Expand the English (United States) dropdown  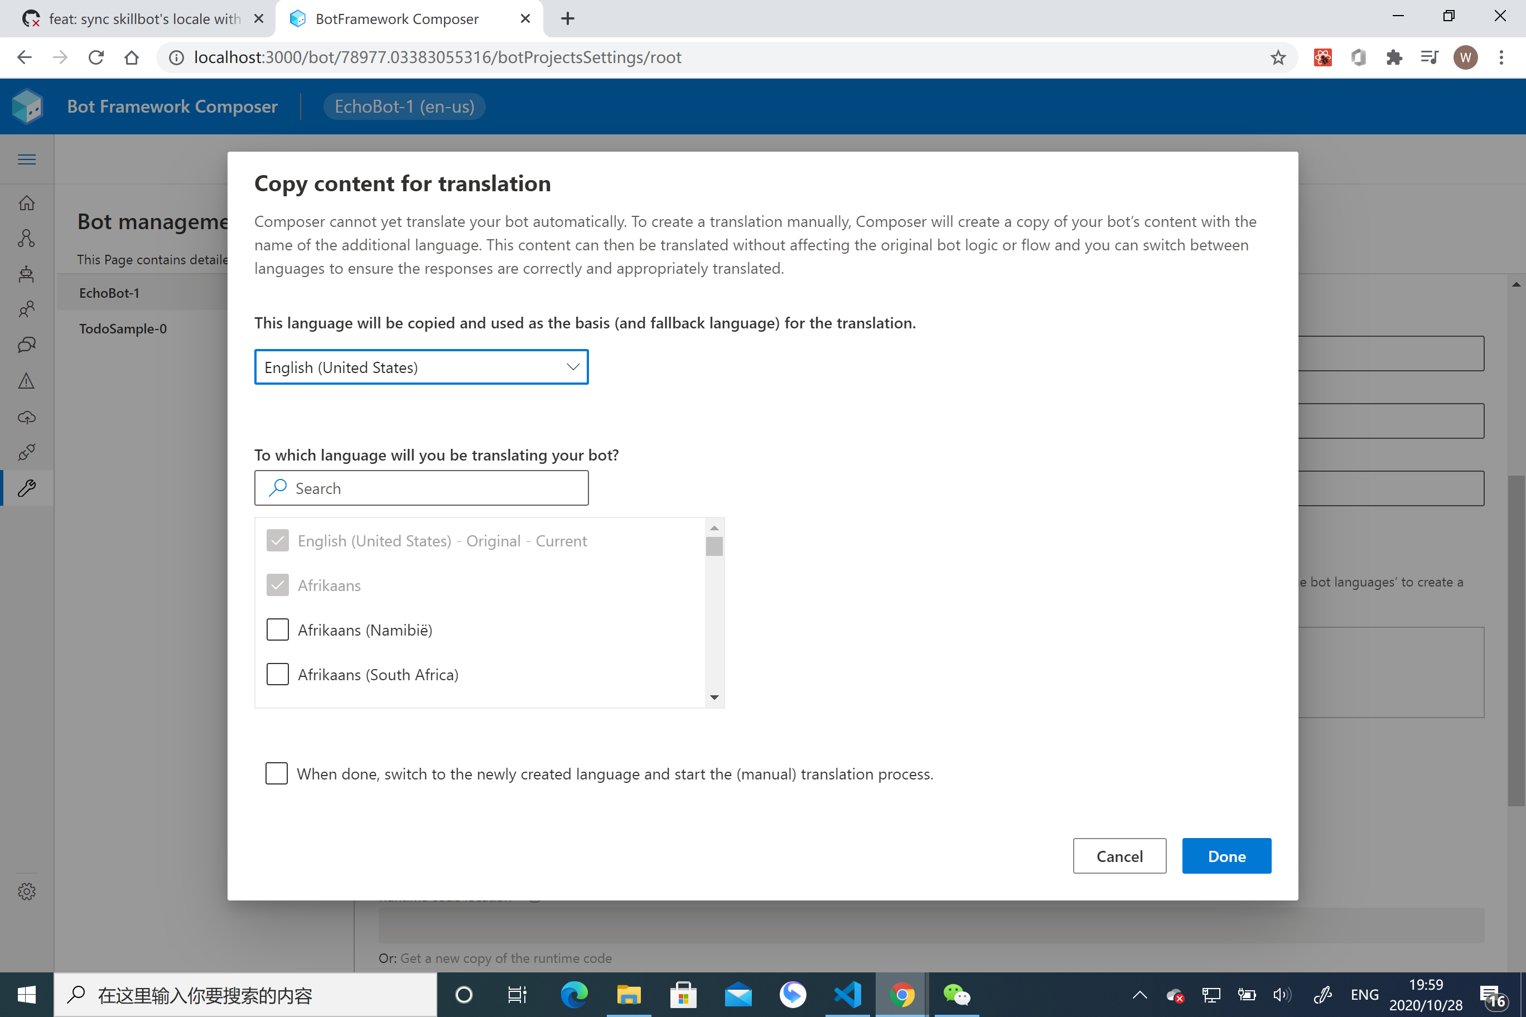(421, 367)
